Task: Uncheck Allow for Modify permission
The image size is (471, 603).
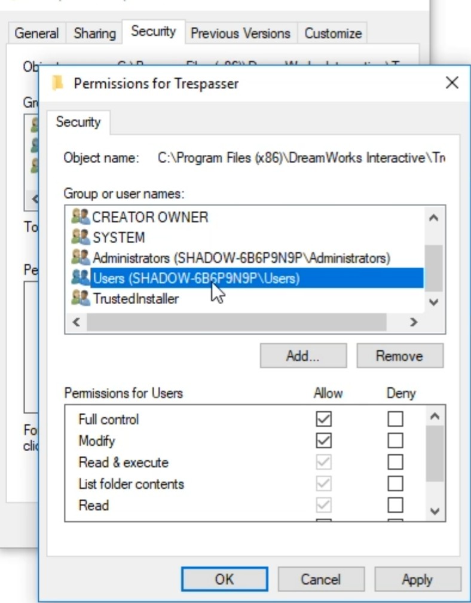Action: coord(323,441)
